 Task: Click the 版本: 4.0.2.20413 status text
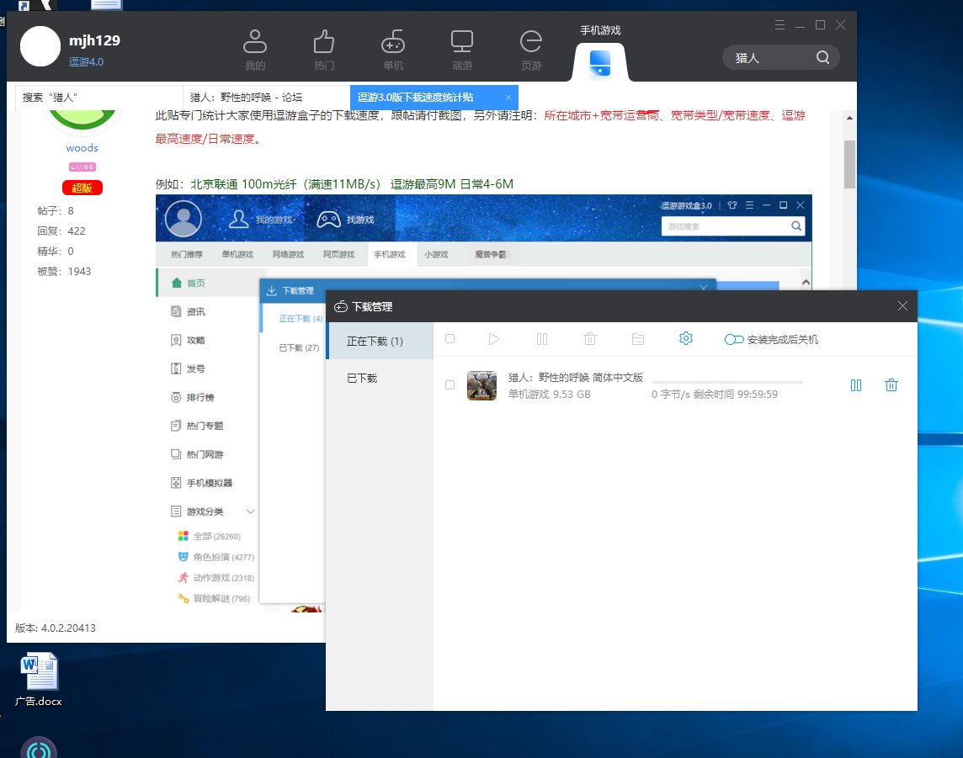[56, 628]
